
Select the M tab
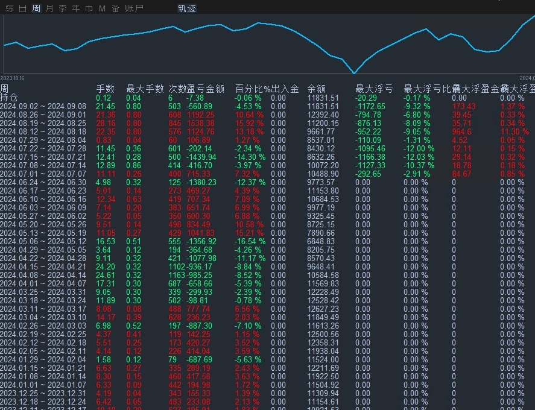pyautogui.click(x=102, y=8)
